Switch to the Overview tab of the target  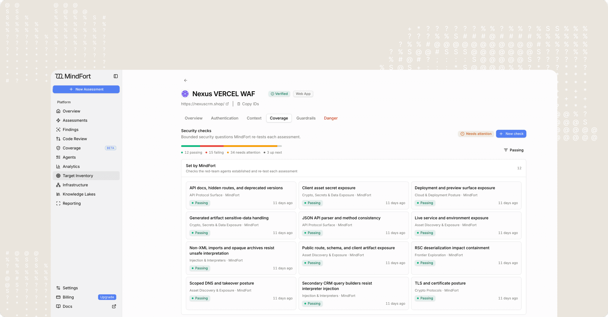[194, 118]
